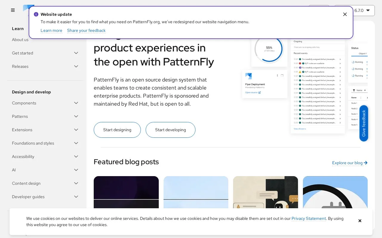Expand the Releases section

(x=45, y=66)
